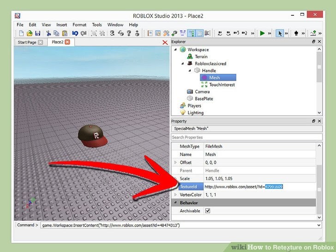Click the green diamond objects icon
This screenshot has width=336, height=252.
click(x=174, y=33)
